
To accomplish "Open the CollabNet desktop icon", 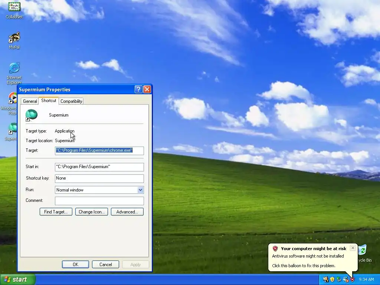I will point(14,10).
